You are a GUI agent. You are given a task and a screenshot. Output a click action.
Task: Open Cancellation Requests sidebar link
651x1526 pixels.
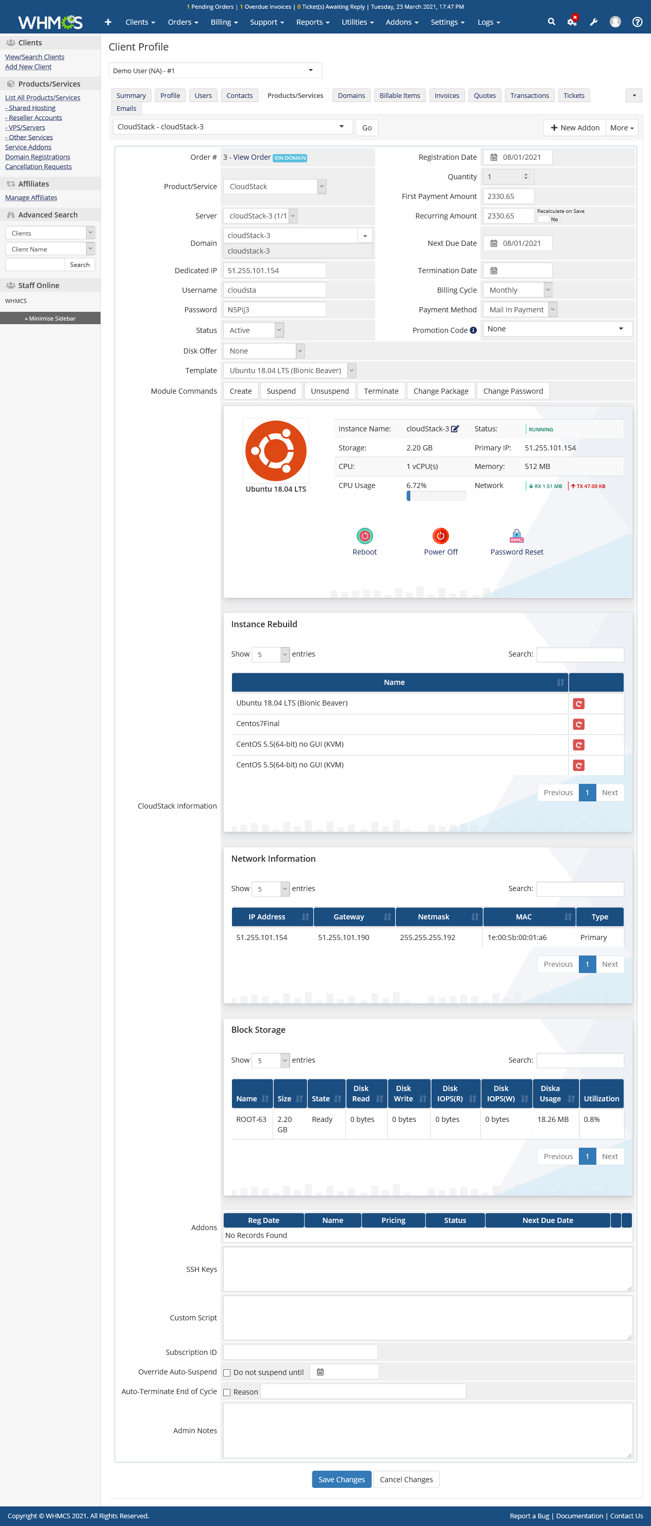[x=39, y=166]
